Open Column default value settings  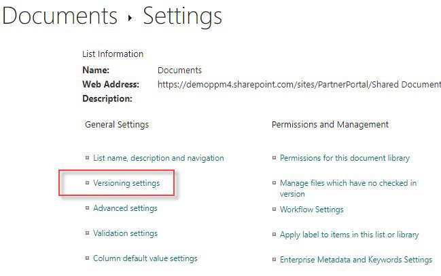[x=145, y=258]
